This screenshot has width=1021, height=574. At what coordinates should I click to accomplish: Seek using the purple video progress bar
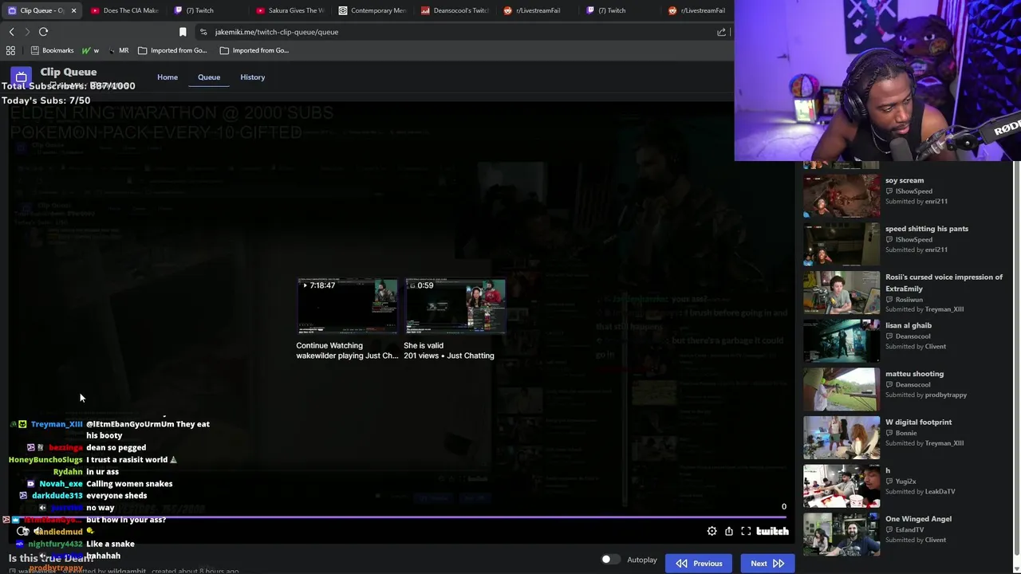(x=397, y=517)
